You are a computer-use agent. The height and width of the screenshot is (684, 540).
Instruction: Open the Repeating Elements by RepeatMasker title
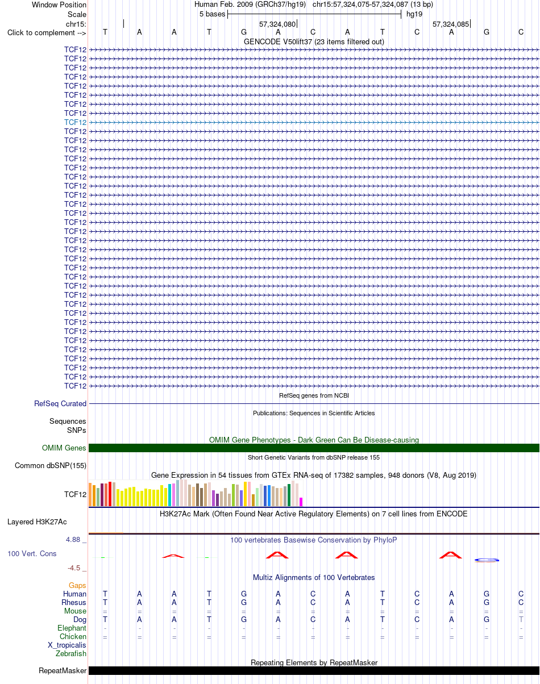click(314, 662)
